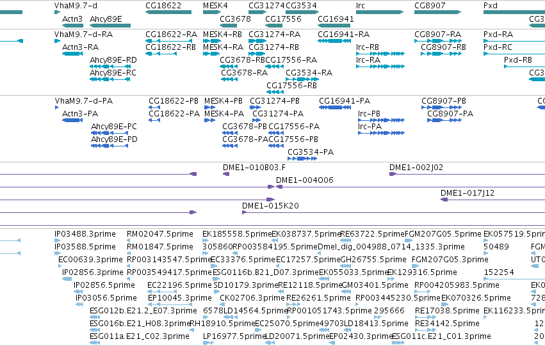Viewport: 545px width, 346px height.
Task: Select the VhaM9.7-d gene
Action: pyautogui.click(x=58, y=12)
